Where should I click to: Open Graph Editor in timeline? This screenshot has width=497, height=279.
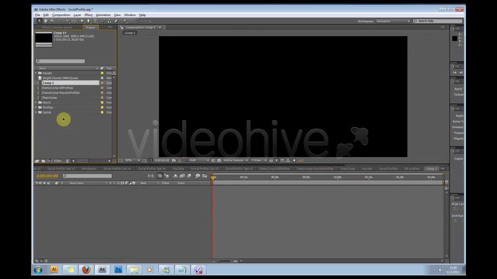205,176
